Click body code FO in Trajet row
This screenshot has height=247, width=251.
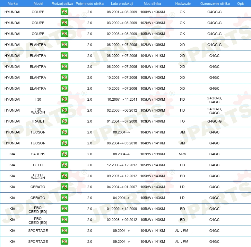pyautogui.click(x=182, y=121)
